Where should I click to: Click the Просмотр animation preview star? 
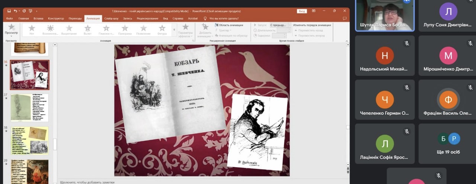[x=11, y=28]
